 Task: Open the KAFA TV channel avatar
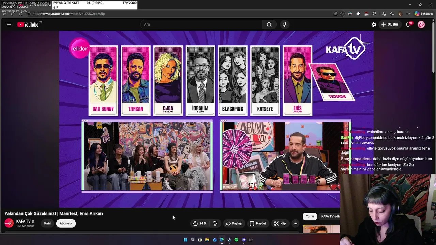(9, 223)
